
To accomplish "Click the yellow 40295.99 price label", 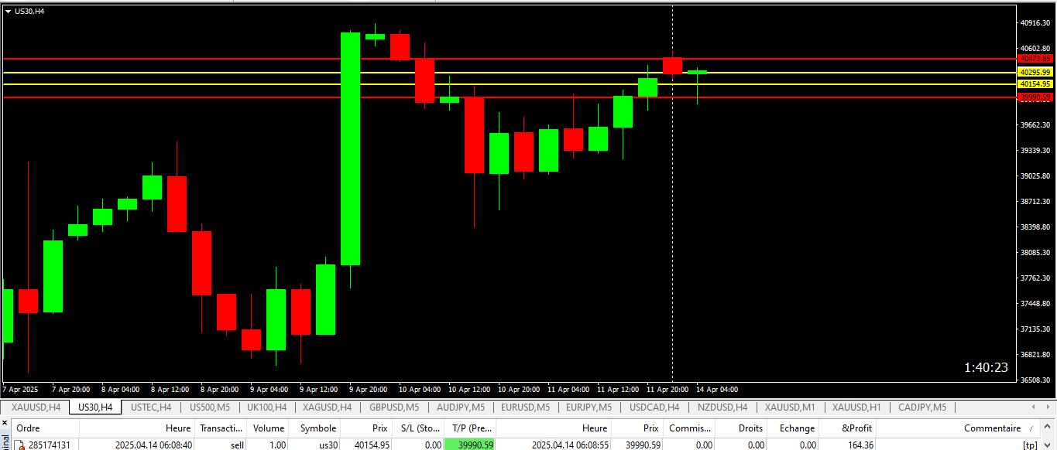I will [x=1035, y=72].
